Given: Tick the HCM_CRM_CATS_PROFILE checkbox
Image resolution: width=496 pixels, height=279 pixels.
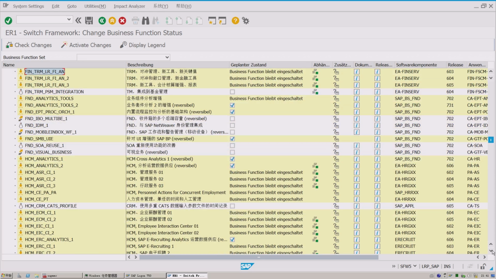Looking at the screenshot, I should [232, 206].
